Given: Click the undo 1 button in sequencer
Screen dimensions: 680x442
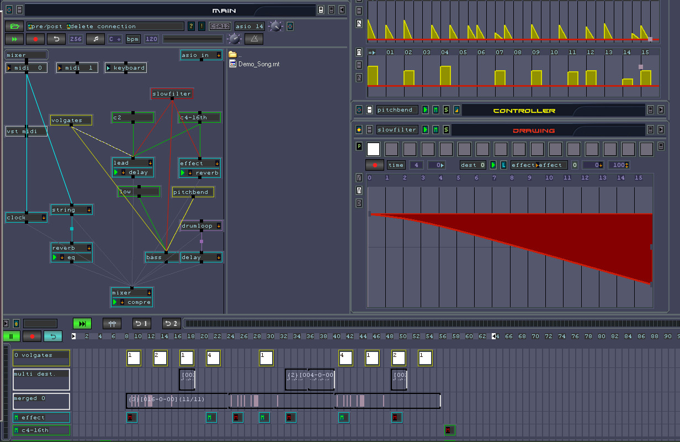Looking at the screenshot, I should 141,324.
